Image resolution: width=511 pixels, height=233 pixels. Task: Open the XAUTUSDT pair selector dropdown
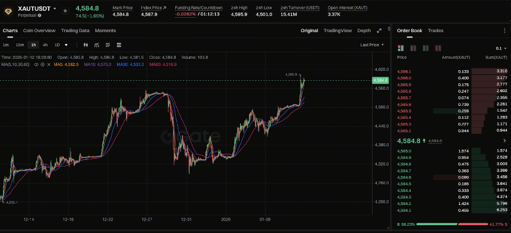[55, 8]
